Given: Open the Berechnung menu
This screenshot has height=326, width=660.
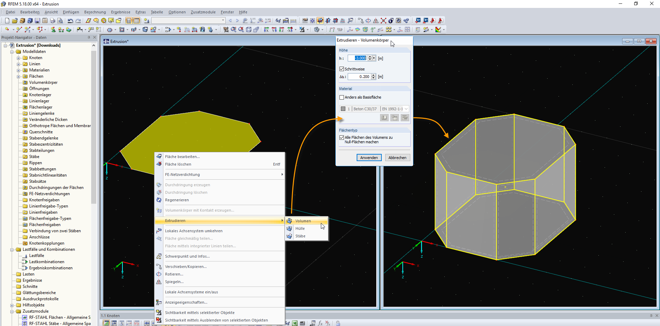Looking at the screenshot, I should pos(95,12).
